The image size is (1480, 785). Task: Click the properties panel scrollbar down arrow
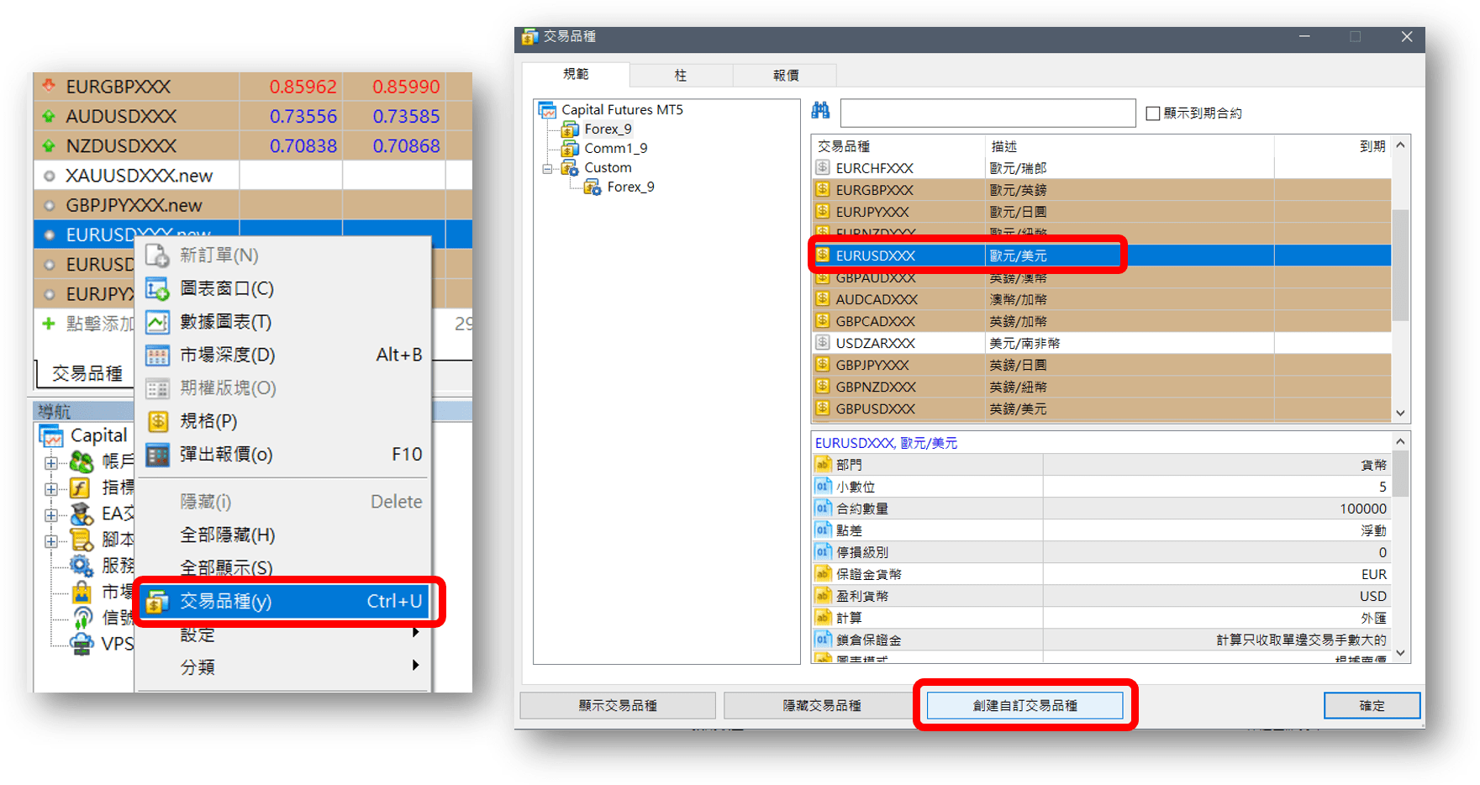click(x=1400, y=652)
